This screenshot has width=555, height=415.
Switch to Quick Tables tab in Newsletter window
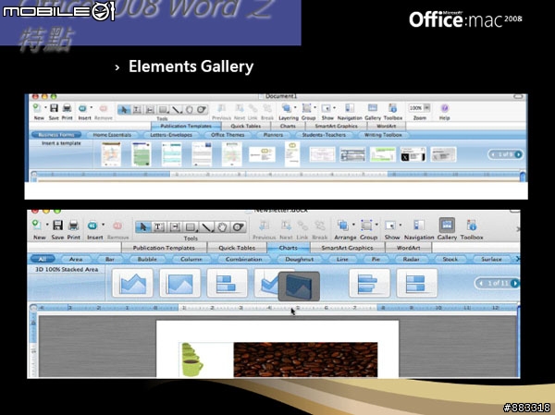point(237,248)
